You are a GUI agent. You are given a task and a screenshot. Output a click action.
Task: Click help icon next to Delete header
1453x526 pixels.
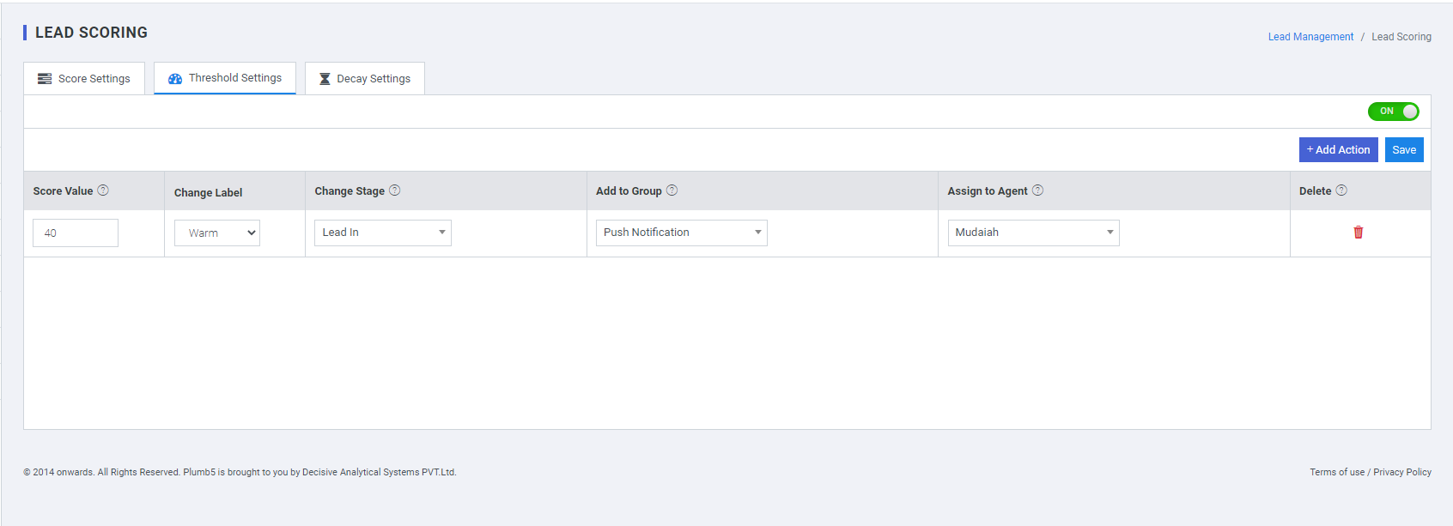1341,190
